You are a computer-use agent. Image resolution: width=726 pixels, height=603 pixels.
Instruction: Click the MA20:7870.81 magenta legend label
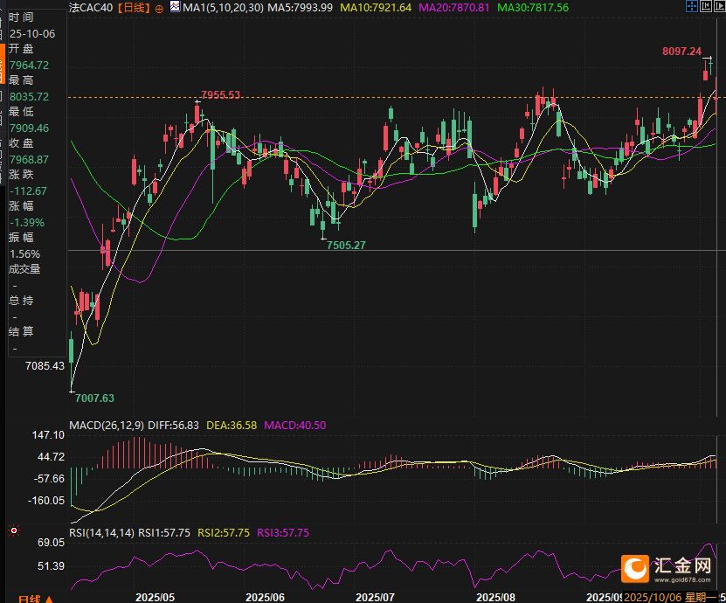point(454,7)
